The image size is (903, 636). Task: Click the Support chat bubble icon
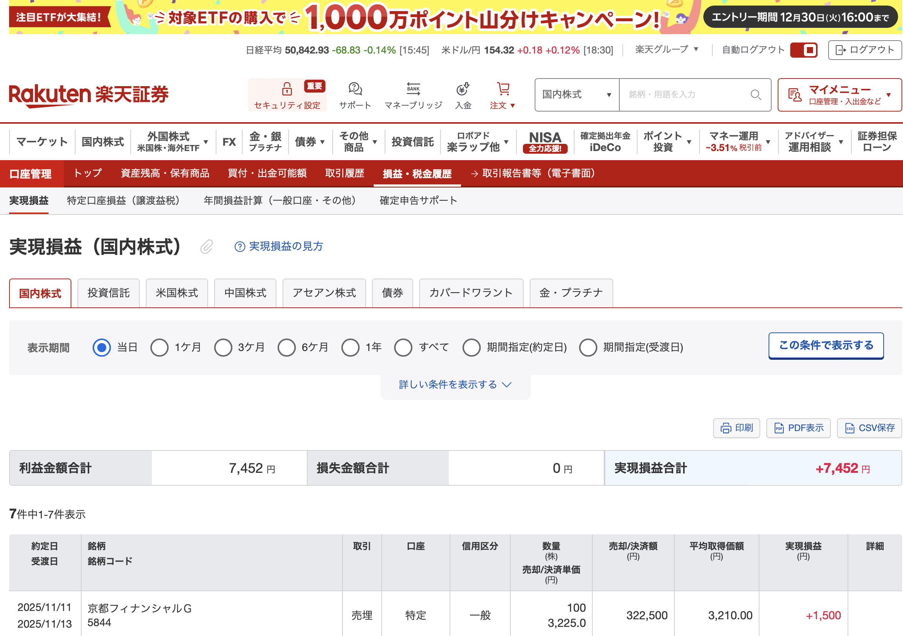click(x=355, y=89)
